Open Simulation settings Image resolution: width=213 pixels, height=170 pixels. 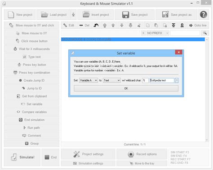click(88, 163)
